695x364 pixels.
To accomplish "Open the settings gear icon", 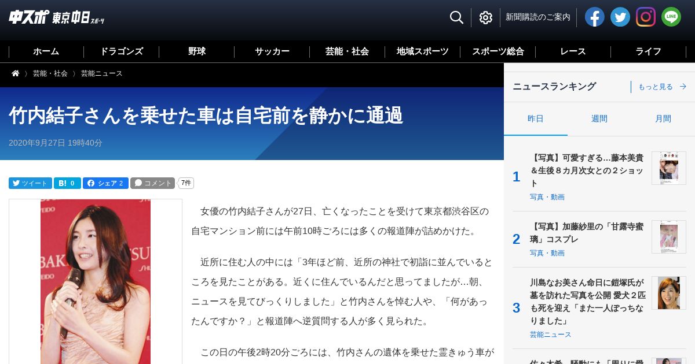I will pos(485,17).
